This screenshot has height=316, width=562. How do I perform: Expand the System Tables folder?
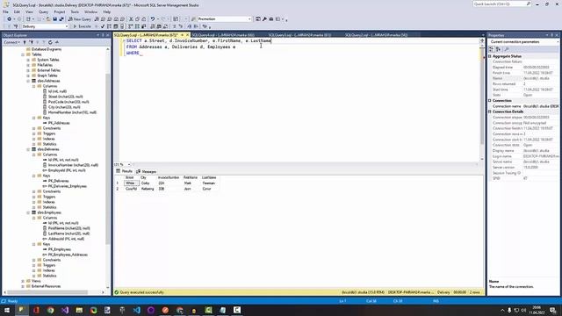point(28,60)
